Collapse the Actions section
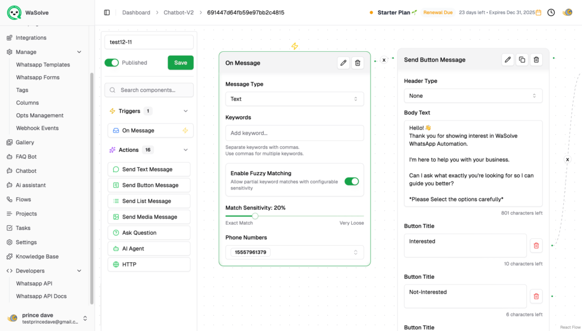The width and height of the screenshot is (582, 331). [185, 150]
